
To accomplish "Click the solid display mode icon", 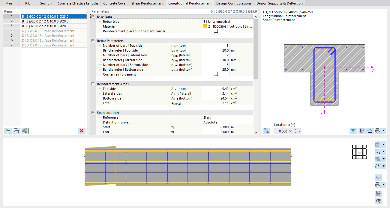I will coord(378,159).
